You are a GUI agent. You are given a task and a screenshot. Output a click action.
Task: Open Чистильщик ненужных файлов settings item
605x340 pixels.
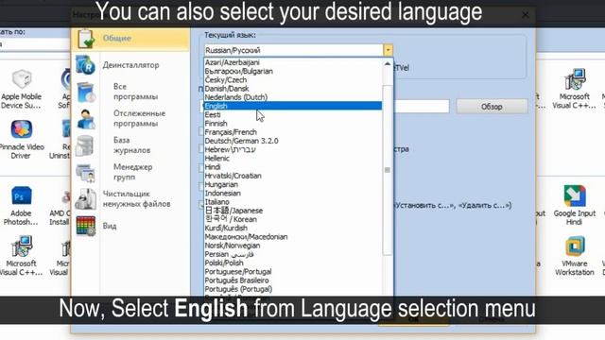coord(136,199)
